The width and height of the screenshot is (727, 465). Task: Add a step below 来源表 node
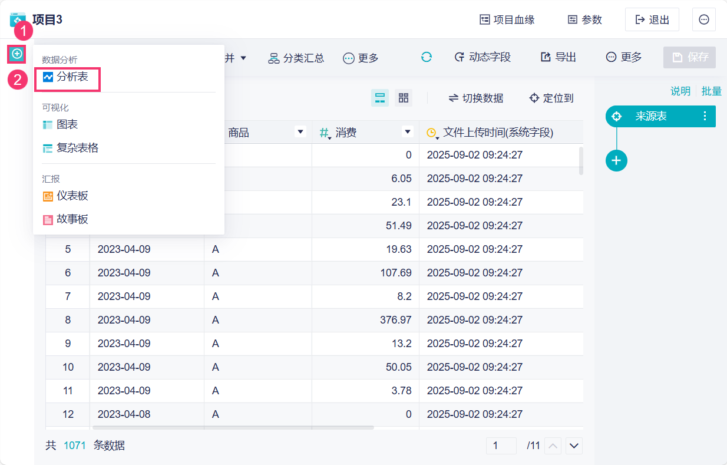pos(616,160)
